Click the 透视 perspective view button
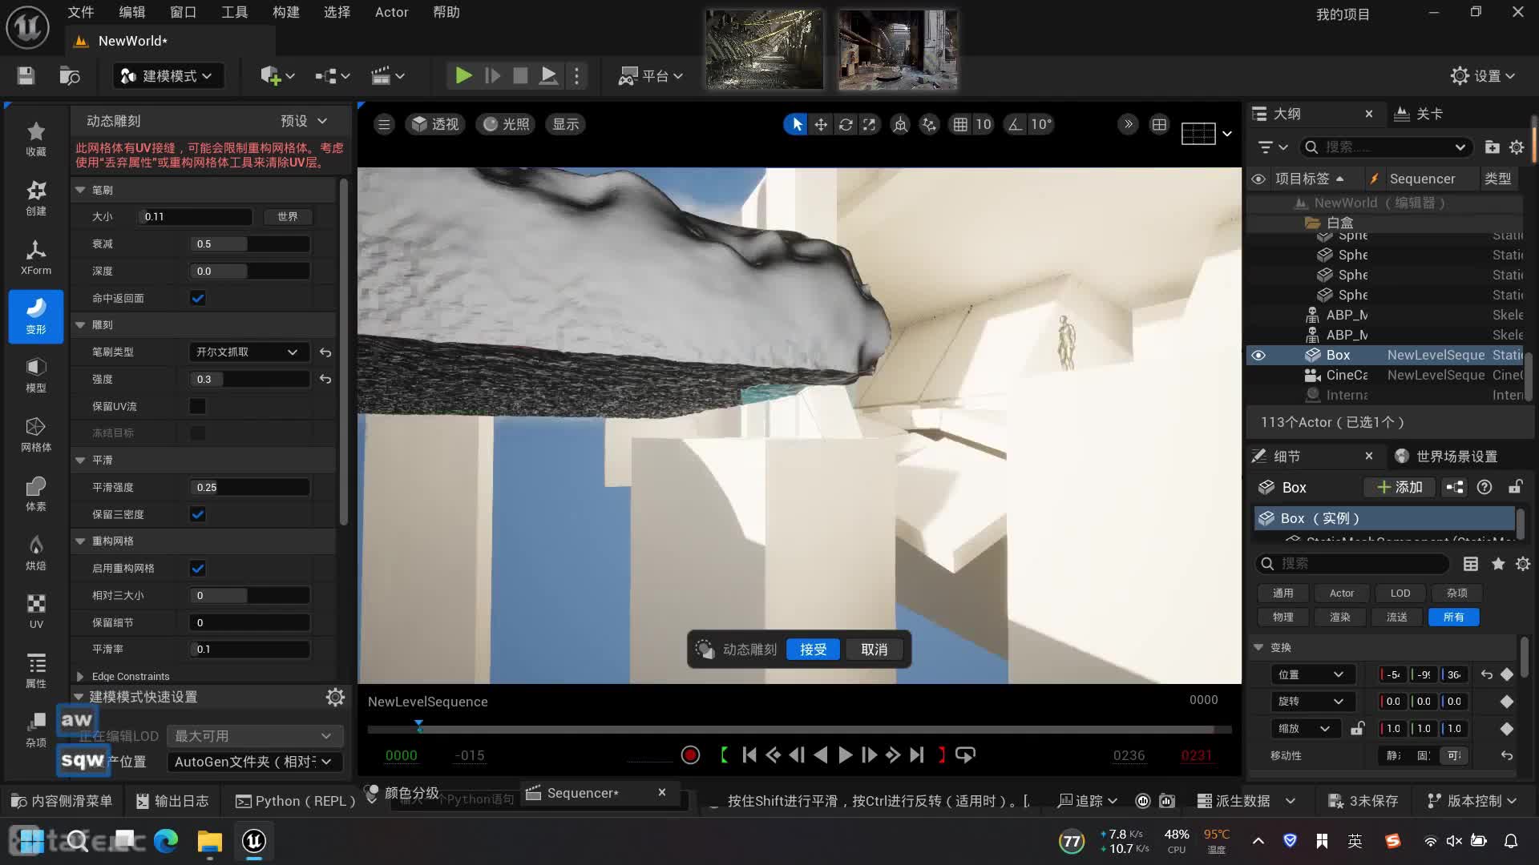Image resolution: width=1539 pixels, height=865 pixels. [x=435, y=124]
